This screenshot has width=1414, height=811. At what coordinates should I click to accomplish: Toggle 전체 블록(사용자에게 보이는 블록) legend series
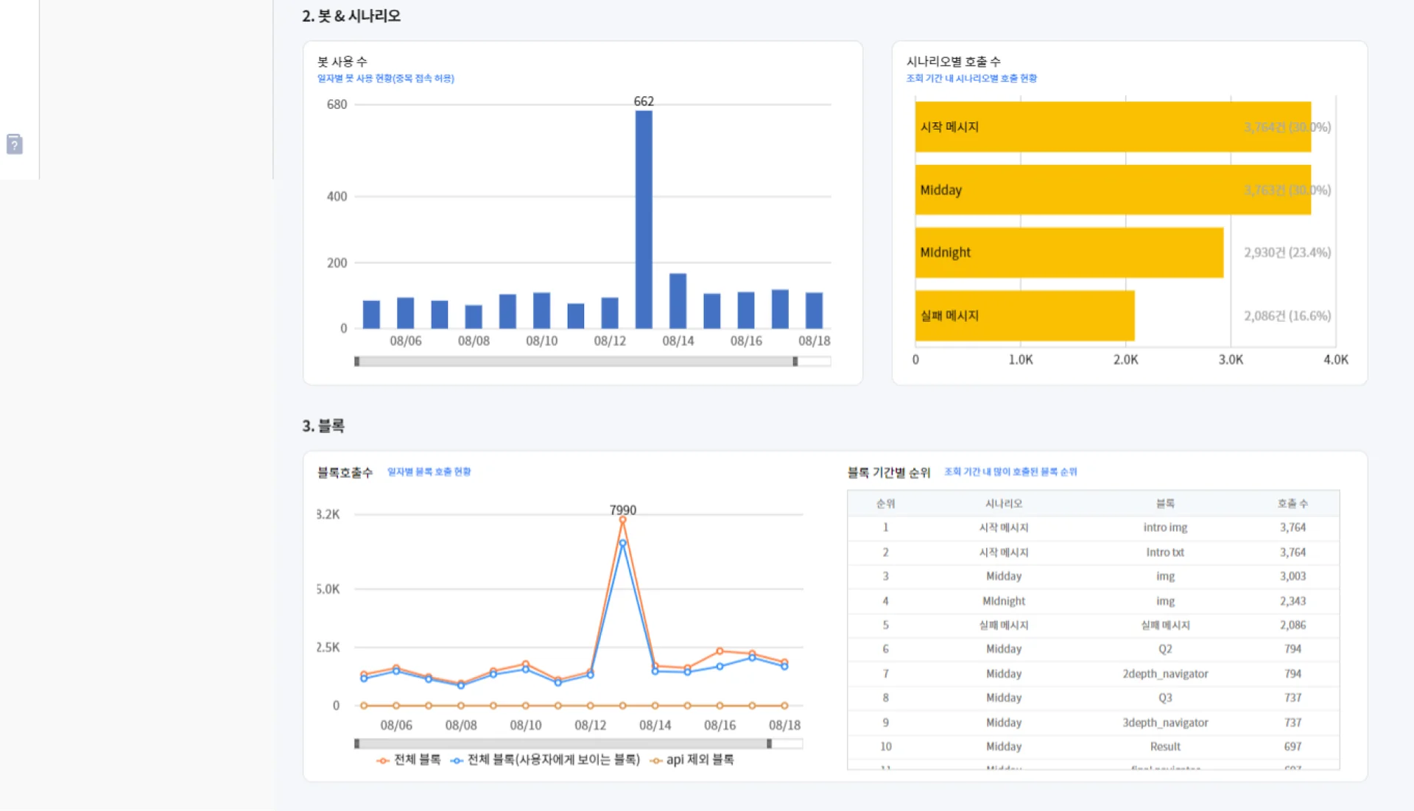click(546, 759)
